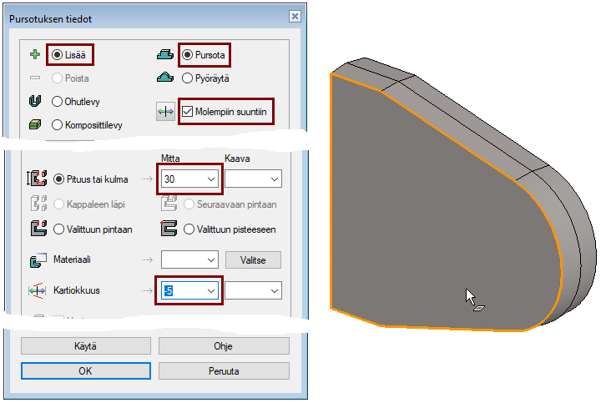
Task: Click the Komposiittilevy green block icon
Action: pos(34,125)
